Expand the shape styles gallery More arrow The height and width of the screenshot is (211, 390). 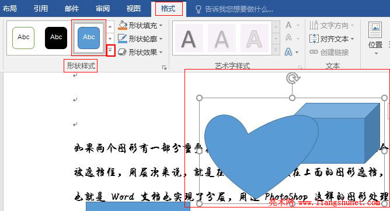pos(110,51)
